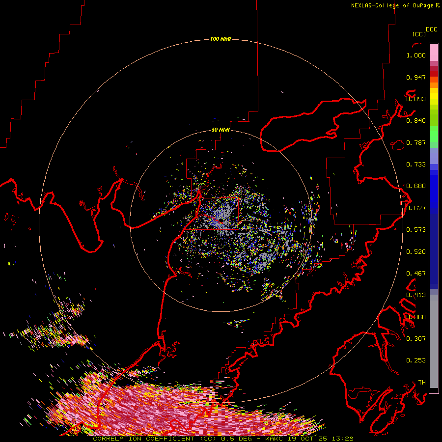
Task: Click the 0.253 legend value
Action: tap(416, 360)
